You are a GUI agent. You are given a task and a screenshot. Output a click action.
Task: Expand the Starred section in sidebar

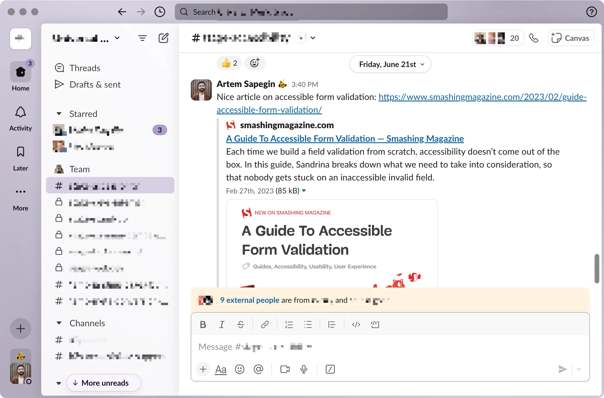[x=59, y=114]
